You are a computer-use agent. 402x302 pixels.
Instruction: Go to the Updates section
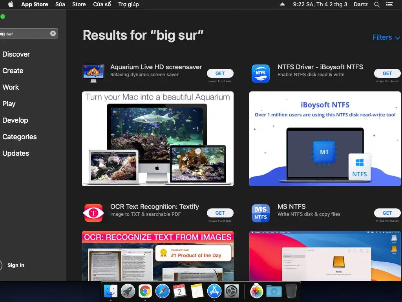click(x=16, y=153)
